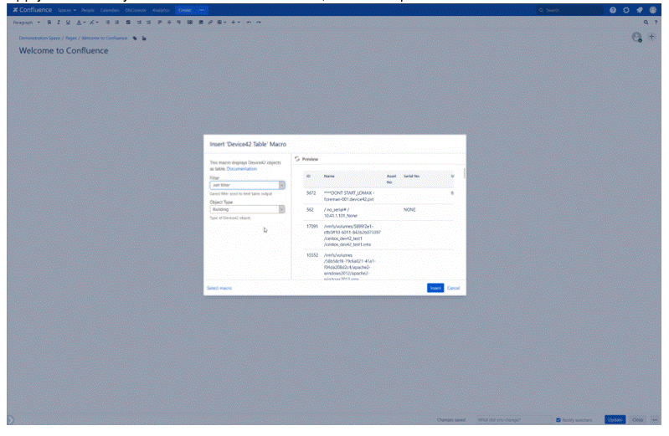The height and width of the screenshot is (436, 669).
Task: Open the Spaces menu
Action: (68, 10)
